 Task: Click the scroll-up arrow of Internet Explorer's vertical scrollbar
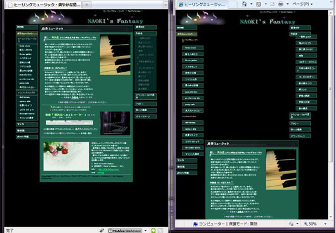330,13
